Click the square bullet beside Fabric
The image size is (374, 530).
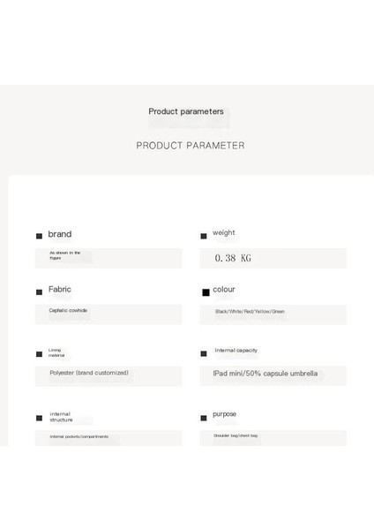click(39, 292)
